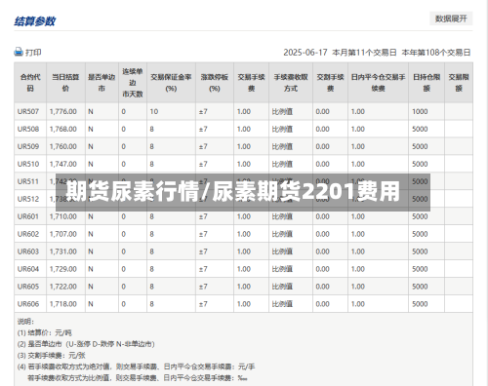Click settlement price 1,776.00

(63, 111)
